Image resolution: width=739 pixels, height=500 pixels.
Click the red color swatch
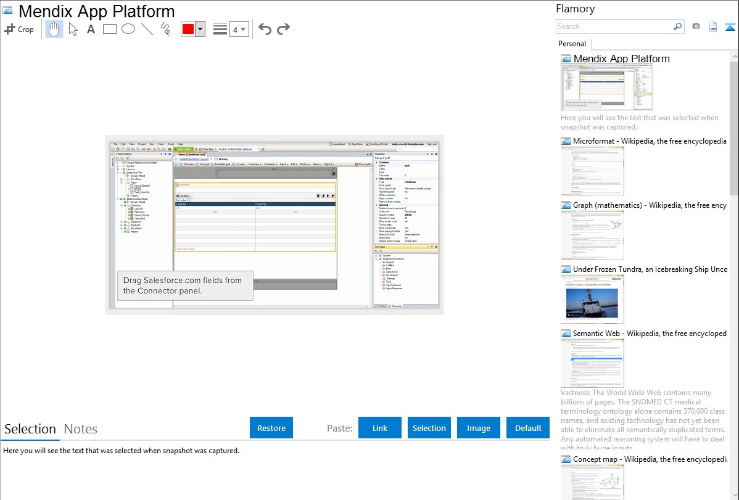pos(188,29)
